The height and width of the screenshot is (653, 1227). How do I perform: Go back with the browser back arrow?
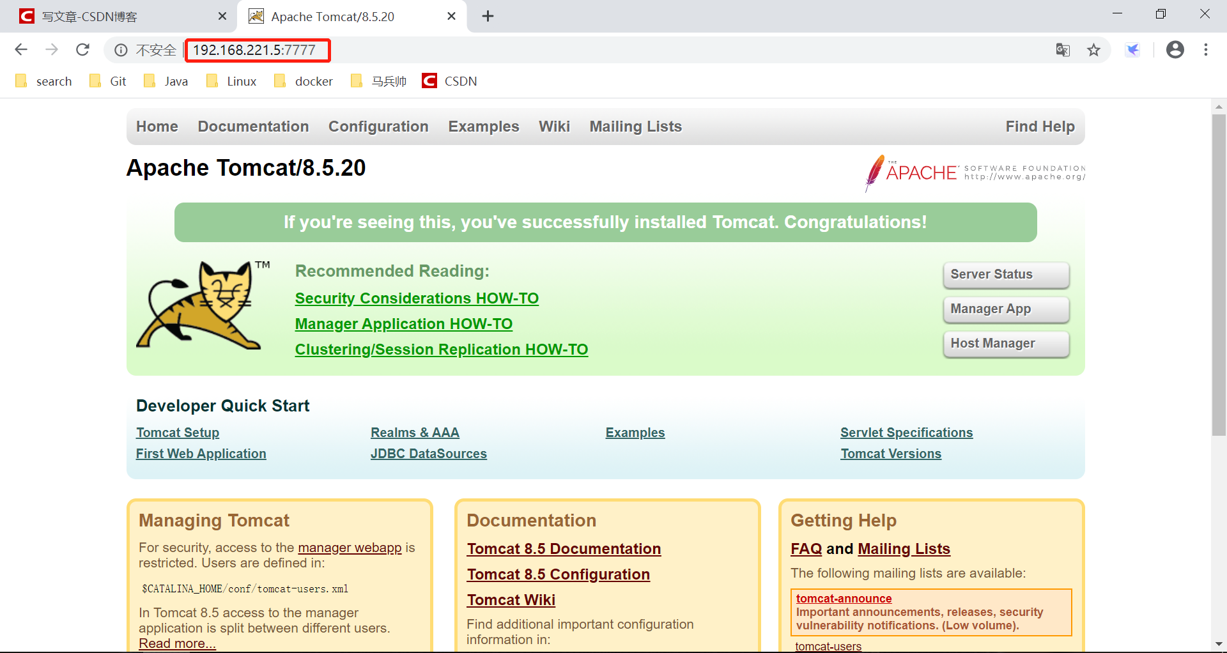21,50
